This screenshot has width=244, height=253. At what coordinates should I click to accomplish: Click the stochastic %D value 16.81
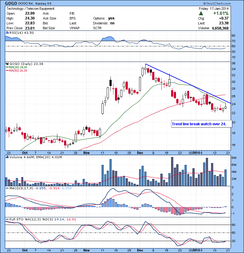pyautogui.click(x=71, y=219)
